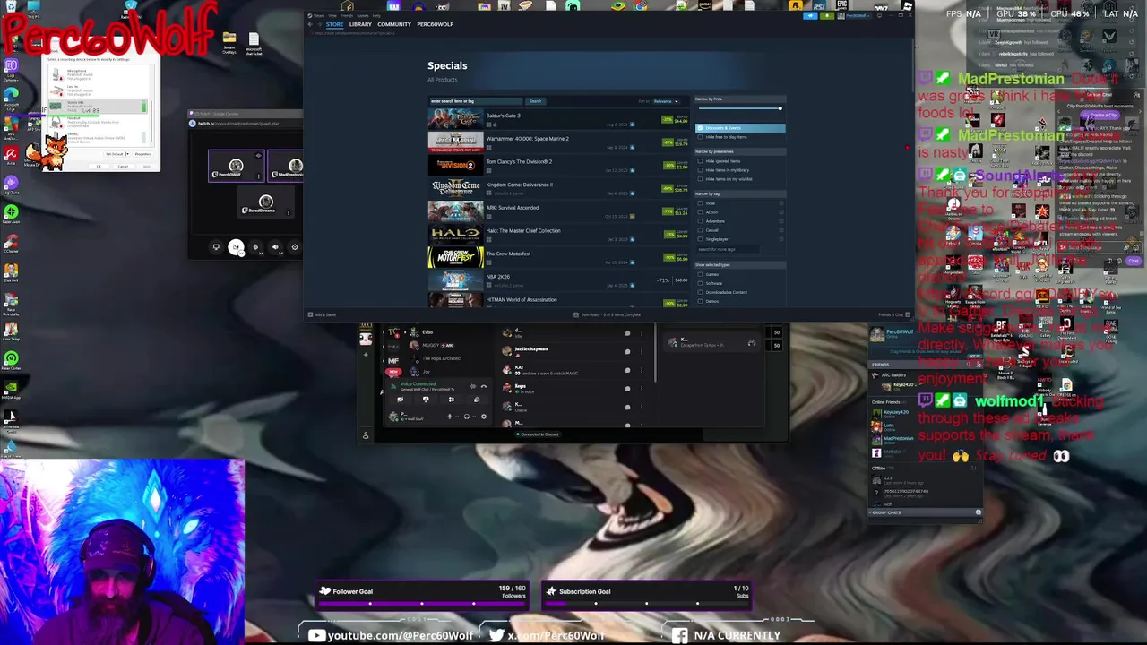Select the Perc60Wolf guest tile
This screenshot has height=645, width=1147.
237,166
